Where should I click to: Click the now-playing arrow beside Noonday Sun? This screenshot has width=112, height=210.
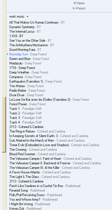(8, 54)
